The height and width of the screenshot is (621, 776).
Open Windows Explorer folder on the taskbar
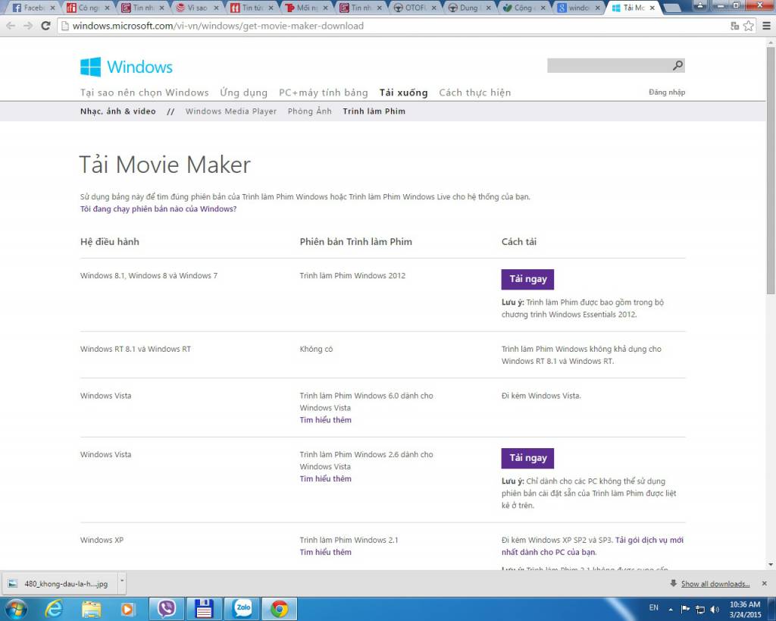pyautogui.click(x=91, y=609)
